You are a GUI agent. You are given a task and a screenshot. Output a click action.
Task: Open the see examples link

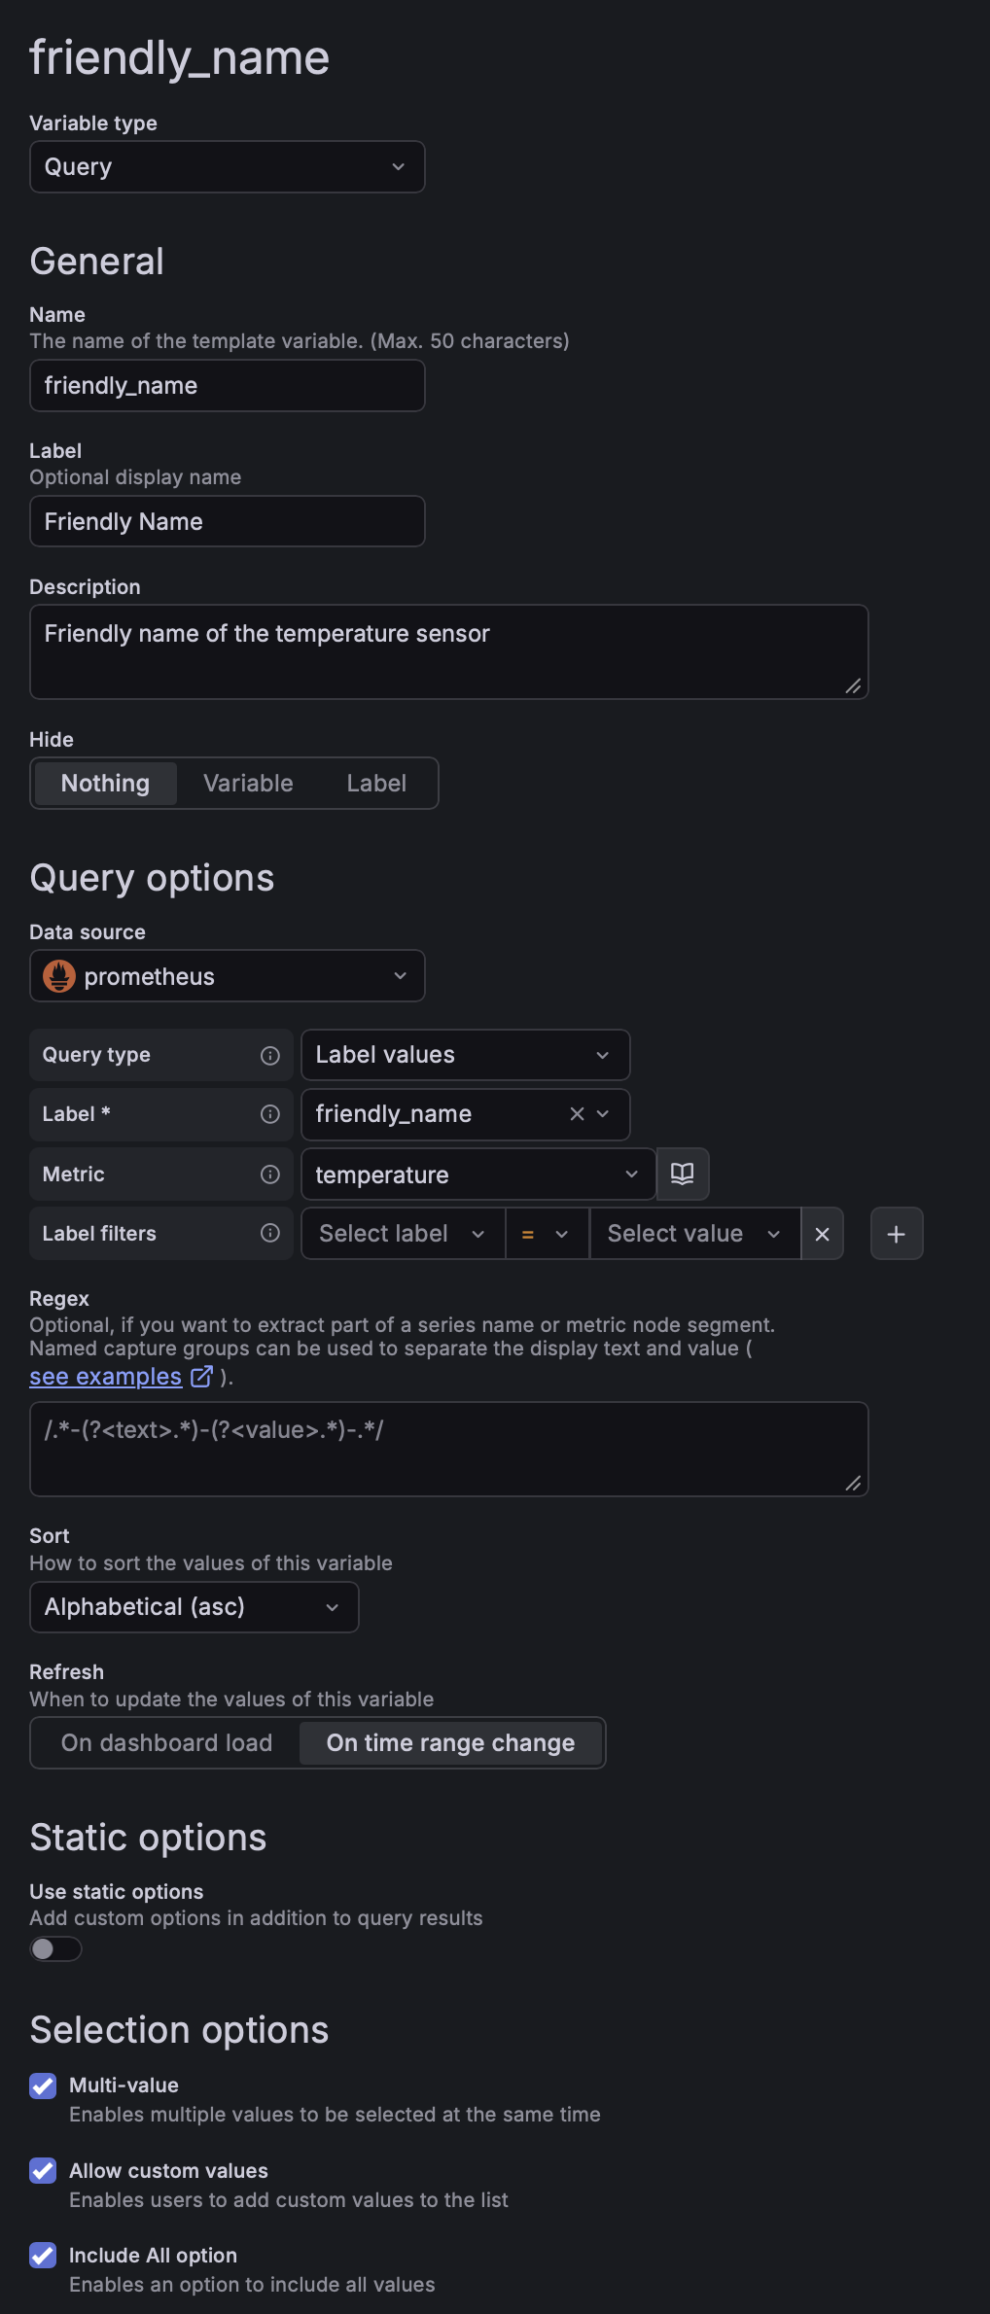[x=106, y=1377]
